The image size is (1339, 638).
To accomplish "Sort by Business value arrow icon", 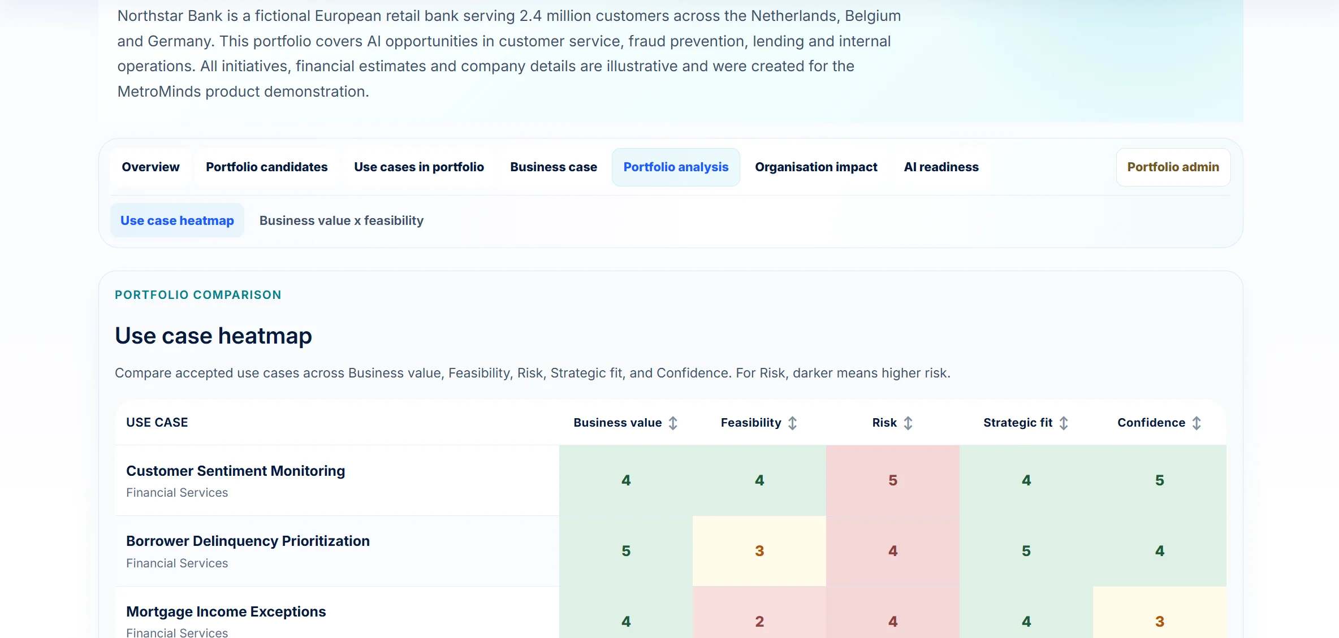I will [x=672, y=423].
